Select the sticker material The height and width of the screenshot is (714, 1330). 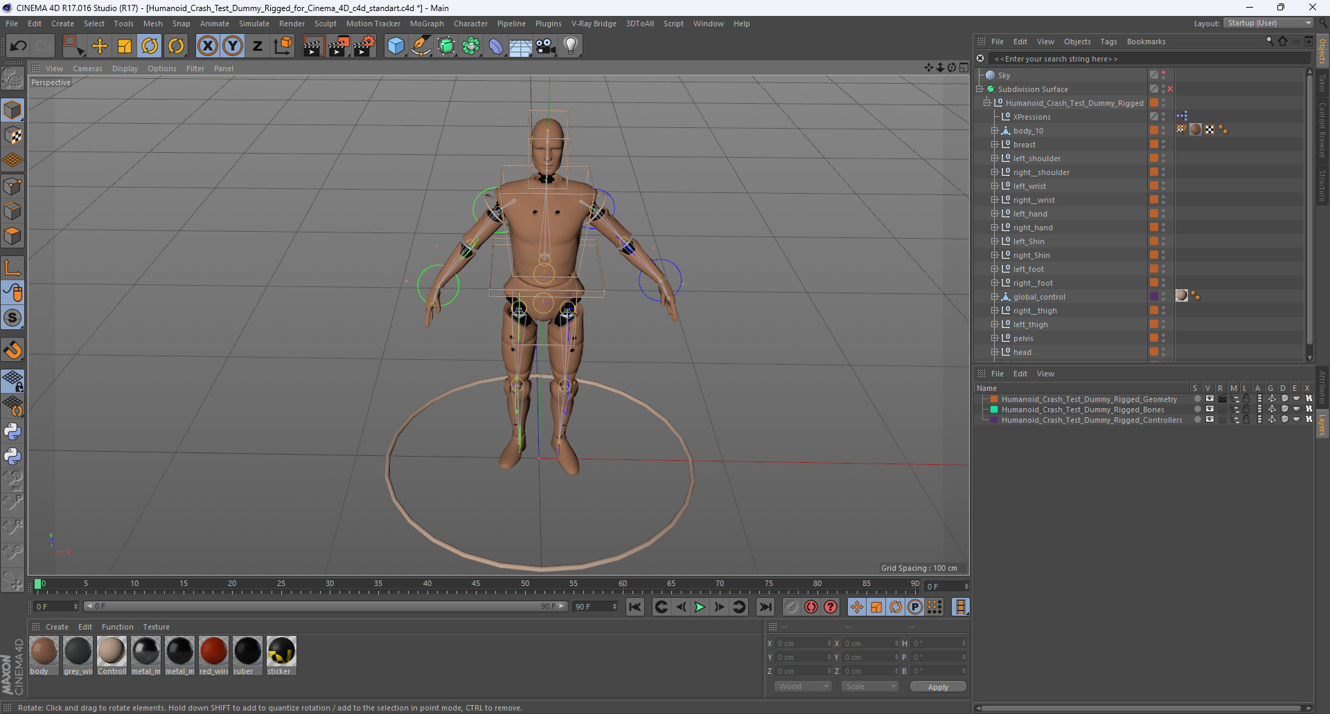[281, 655]
